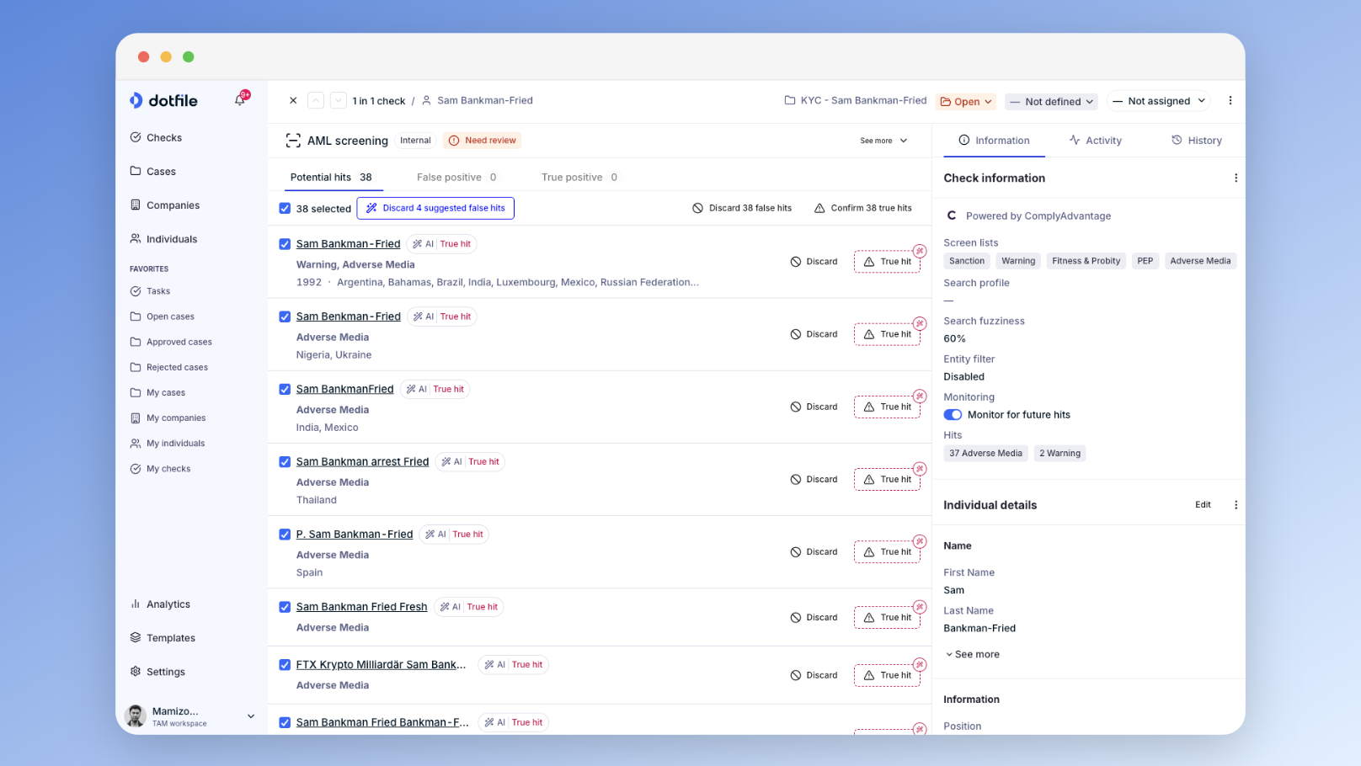
Task: Uncheck the Sam BankmanFried hit checkbox
Action: point(285,389)
